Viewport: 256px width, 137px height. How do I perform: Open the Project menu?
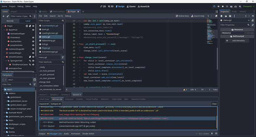point(12,7)
